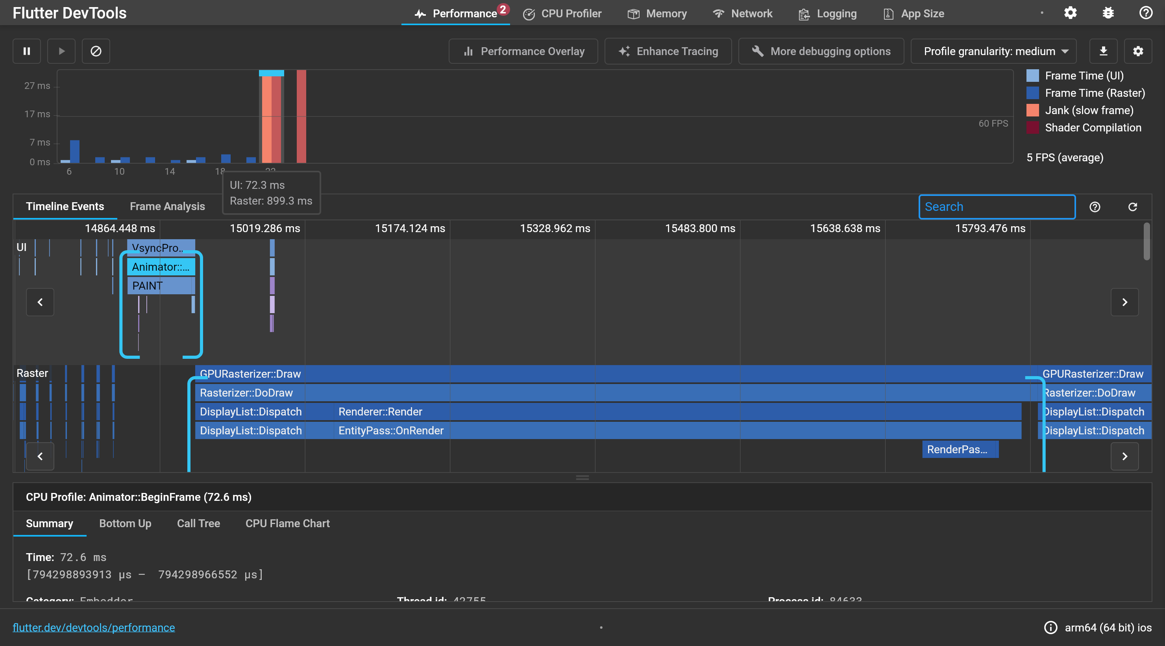Open the Bottom Up tab
Viewport: 1165px width, 646px height.
(x=125, y=523)
